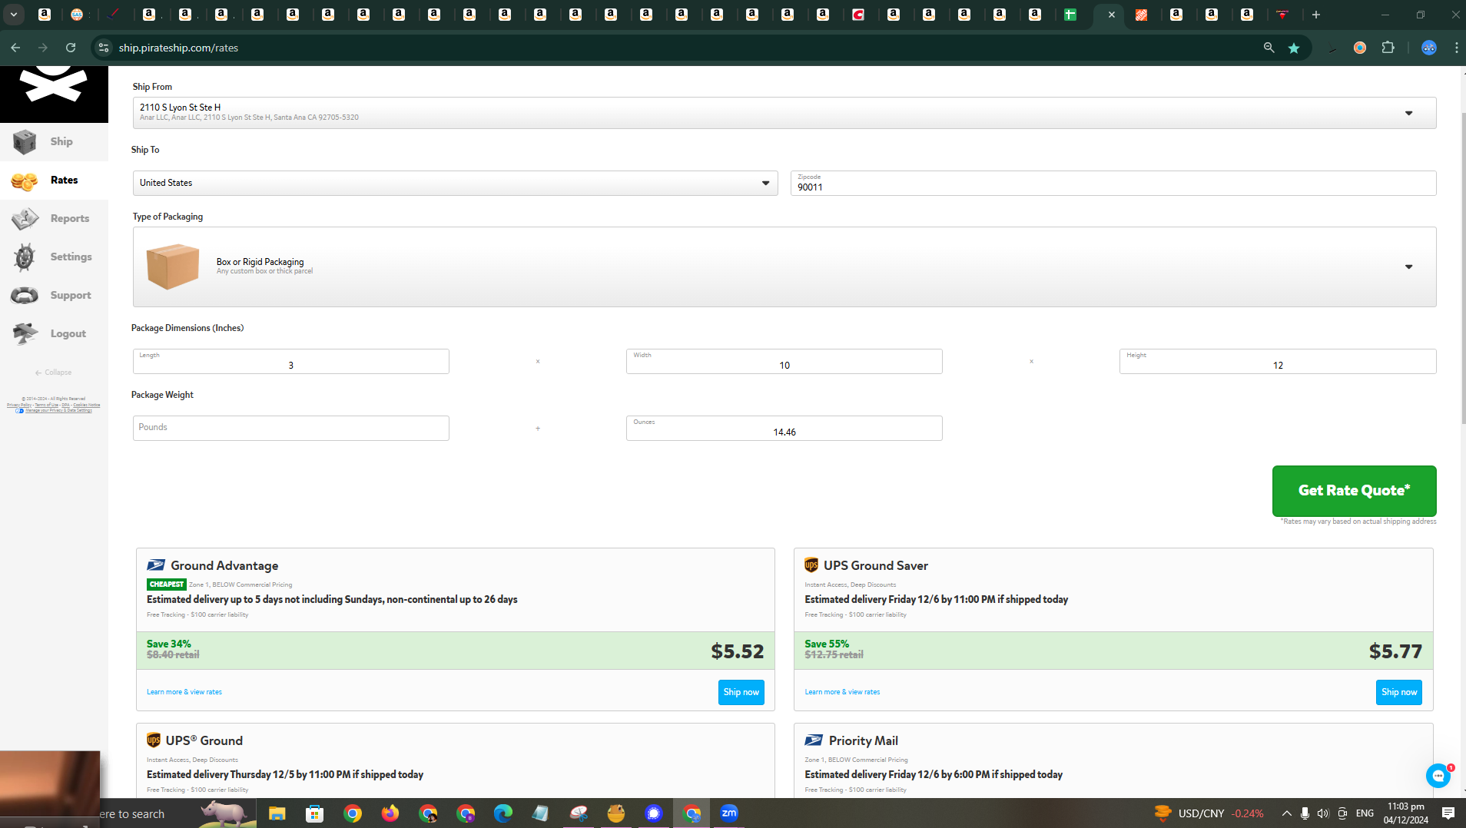Click the zoom magnifier icon in address bar
This screenshot has width=1466, height=828.
tap(1269, 48)
